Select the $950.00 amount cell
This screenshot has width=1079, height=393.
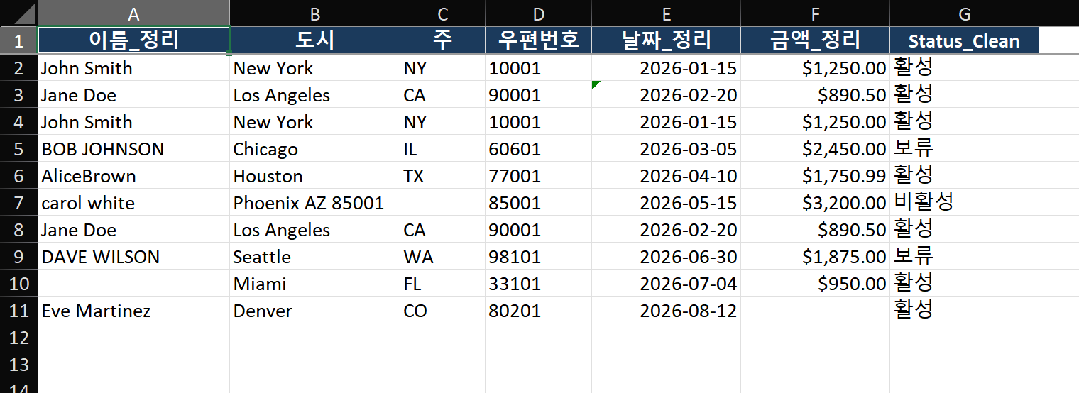816,283
